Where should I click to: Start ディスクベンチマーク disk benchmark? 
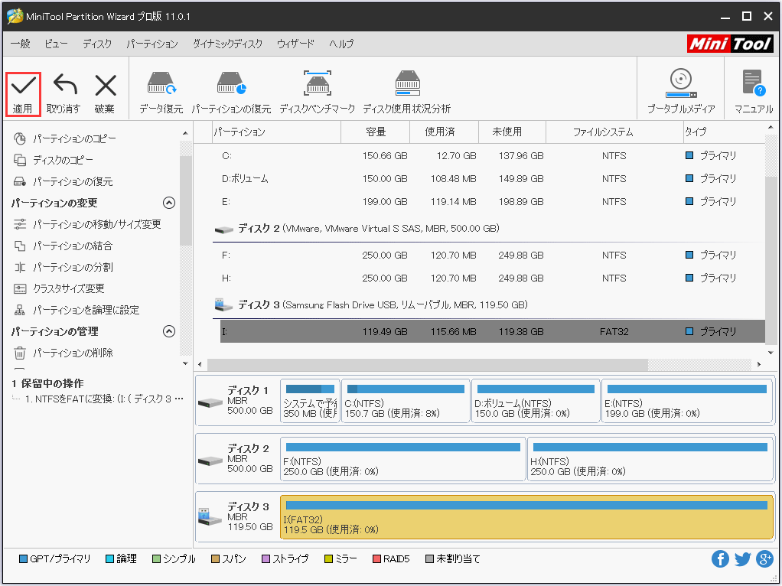pos(317,88)
